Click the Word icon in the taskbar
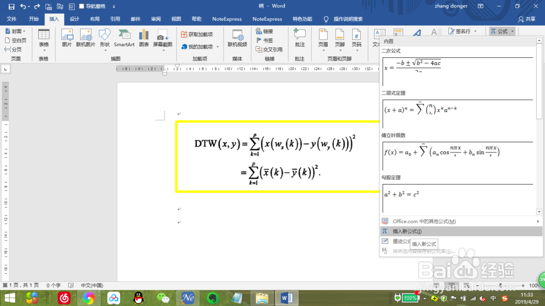This screenshot has width=545, height=306. point(287,298)
